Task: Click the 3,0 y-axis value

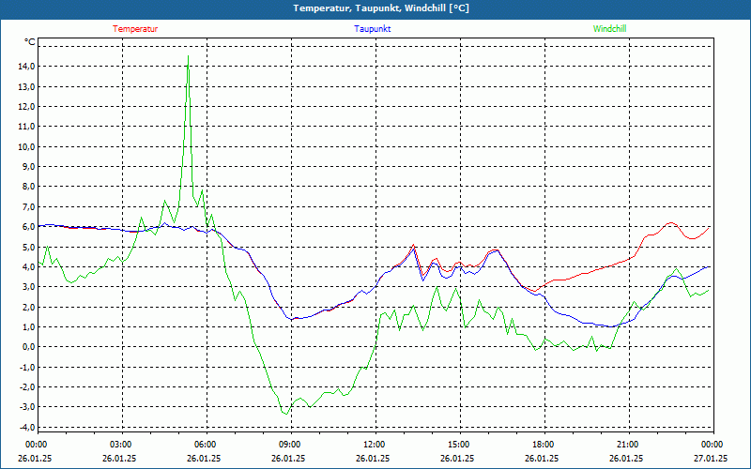Action: pyautogui.click(x=28, y=287)
